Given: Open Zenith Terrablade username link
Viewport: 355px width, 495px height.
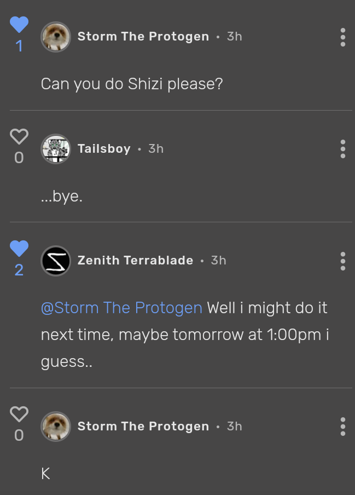Looking at the screenshot, I should [x=135, y=261].
